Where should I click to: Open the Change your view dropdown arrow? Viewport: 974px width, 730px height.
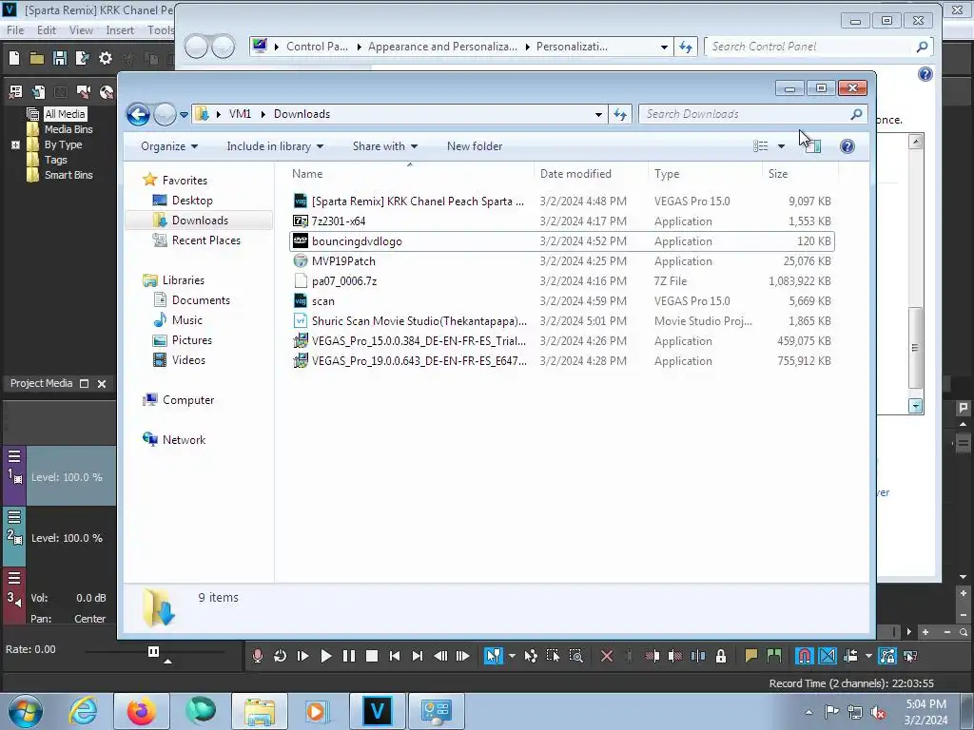(x=782, y=146)
